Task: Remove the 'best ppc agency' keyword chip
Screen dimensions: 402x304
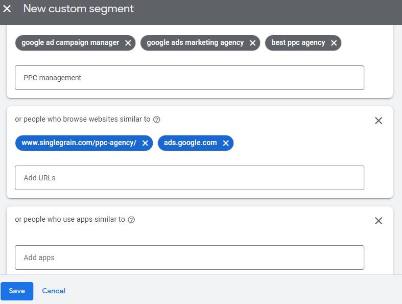Action: [x=334, y=43]
